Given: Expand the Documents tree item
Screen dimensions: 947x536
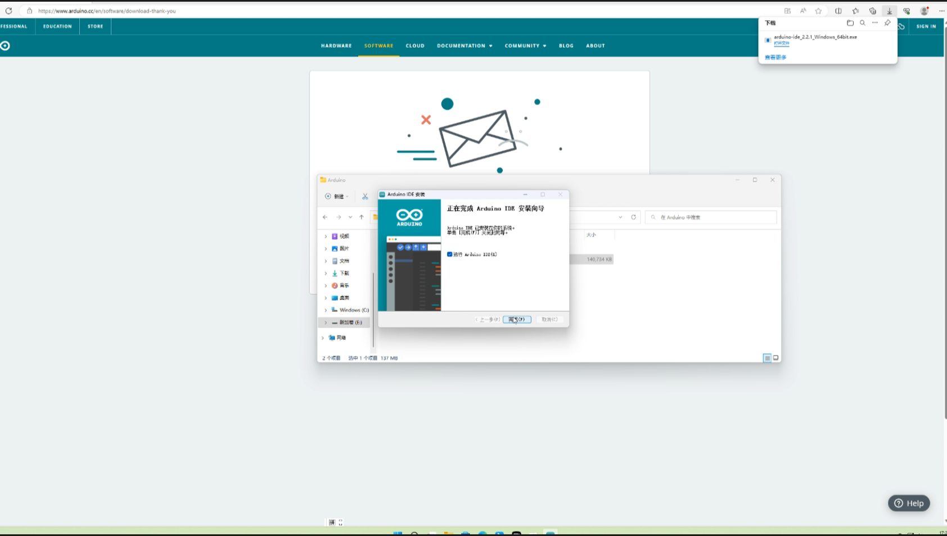Looking at the screenshot, I should (326, 261).
